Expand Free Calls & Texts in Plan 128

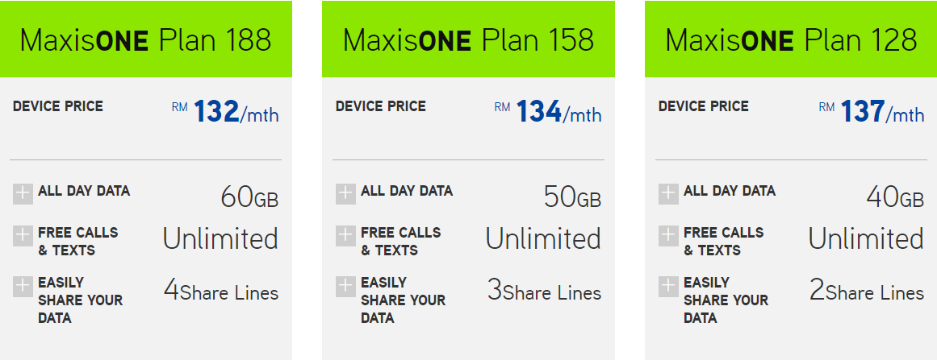pyautogui.click(x=668, y=236)
